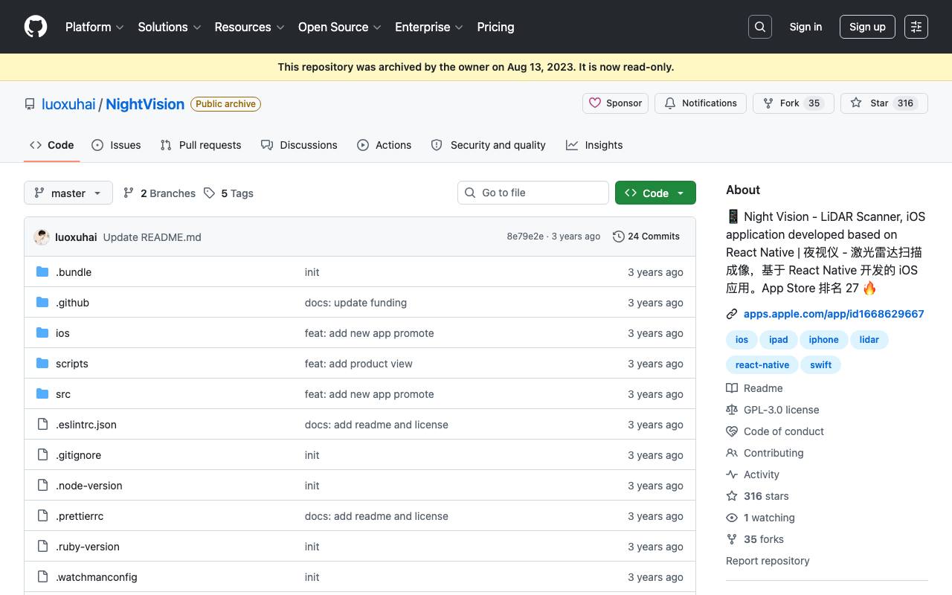Click Report repository link
The height and width of the screenshot is (595, 952).
pyautogui.click(x=768, y=561)
